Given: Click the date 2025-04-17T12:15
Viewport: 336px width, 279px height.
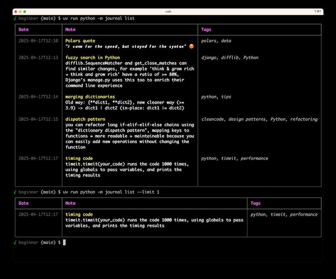Looking at the screenshot, I should point(38,119).
